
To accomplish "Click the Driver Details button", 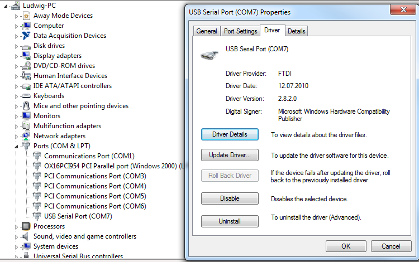I will [x=230, y=134].
